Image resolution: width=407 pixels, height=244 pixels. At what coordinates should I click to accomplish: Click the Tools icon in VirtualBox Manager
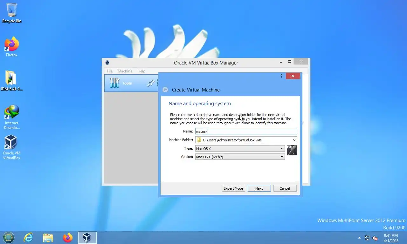coord(114,83)
